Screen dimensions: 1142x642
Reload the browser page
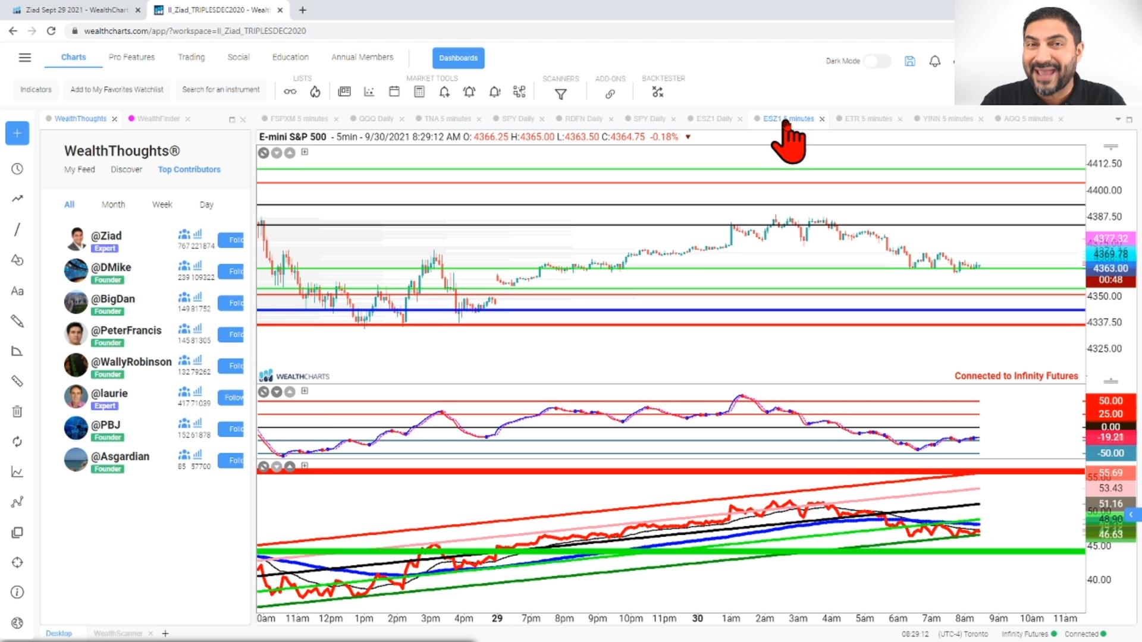click(x=51, y=31)
